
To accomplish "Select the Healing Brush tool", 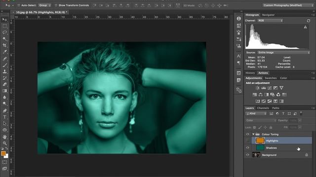I will pyautogui.click(x=4, y=59).
